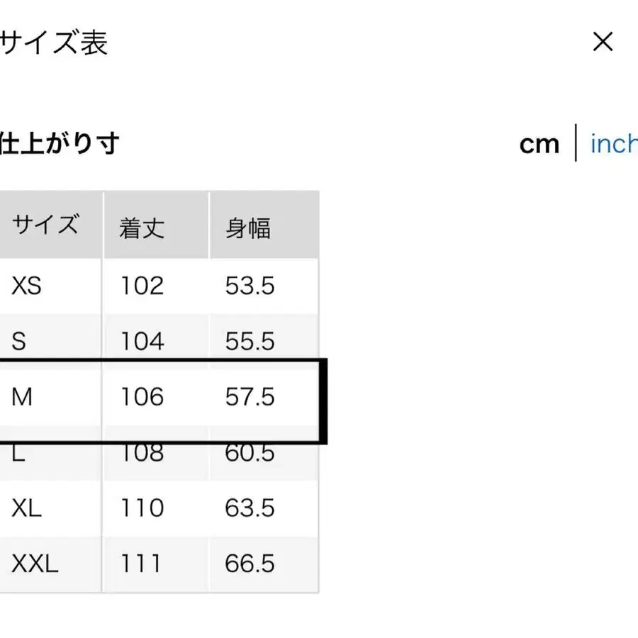Click the 106 length value for M
The image size is (638, 638).
point(142,397)
